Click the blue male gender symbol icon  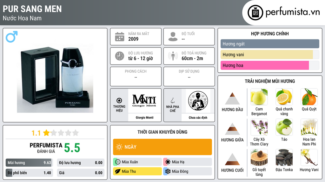[12, 37]
